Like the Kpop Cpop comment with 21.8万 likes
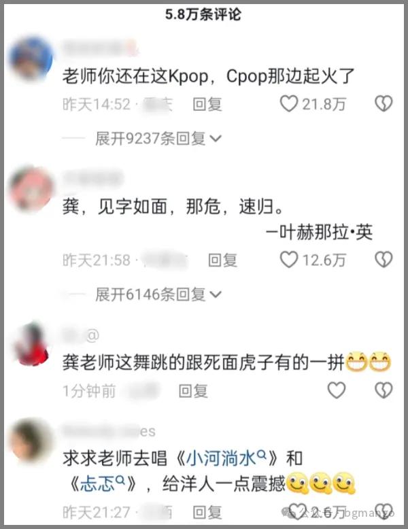The height and width of the screenshot is (529, 408). pos(289,103)
